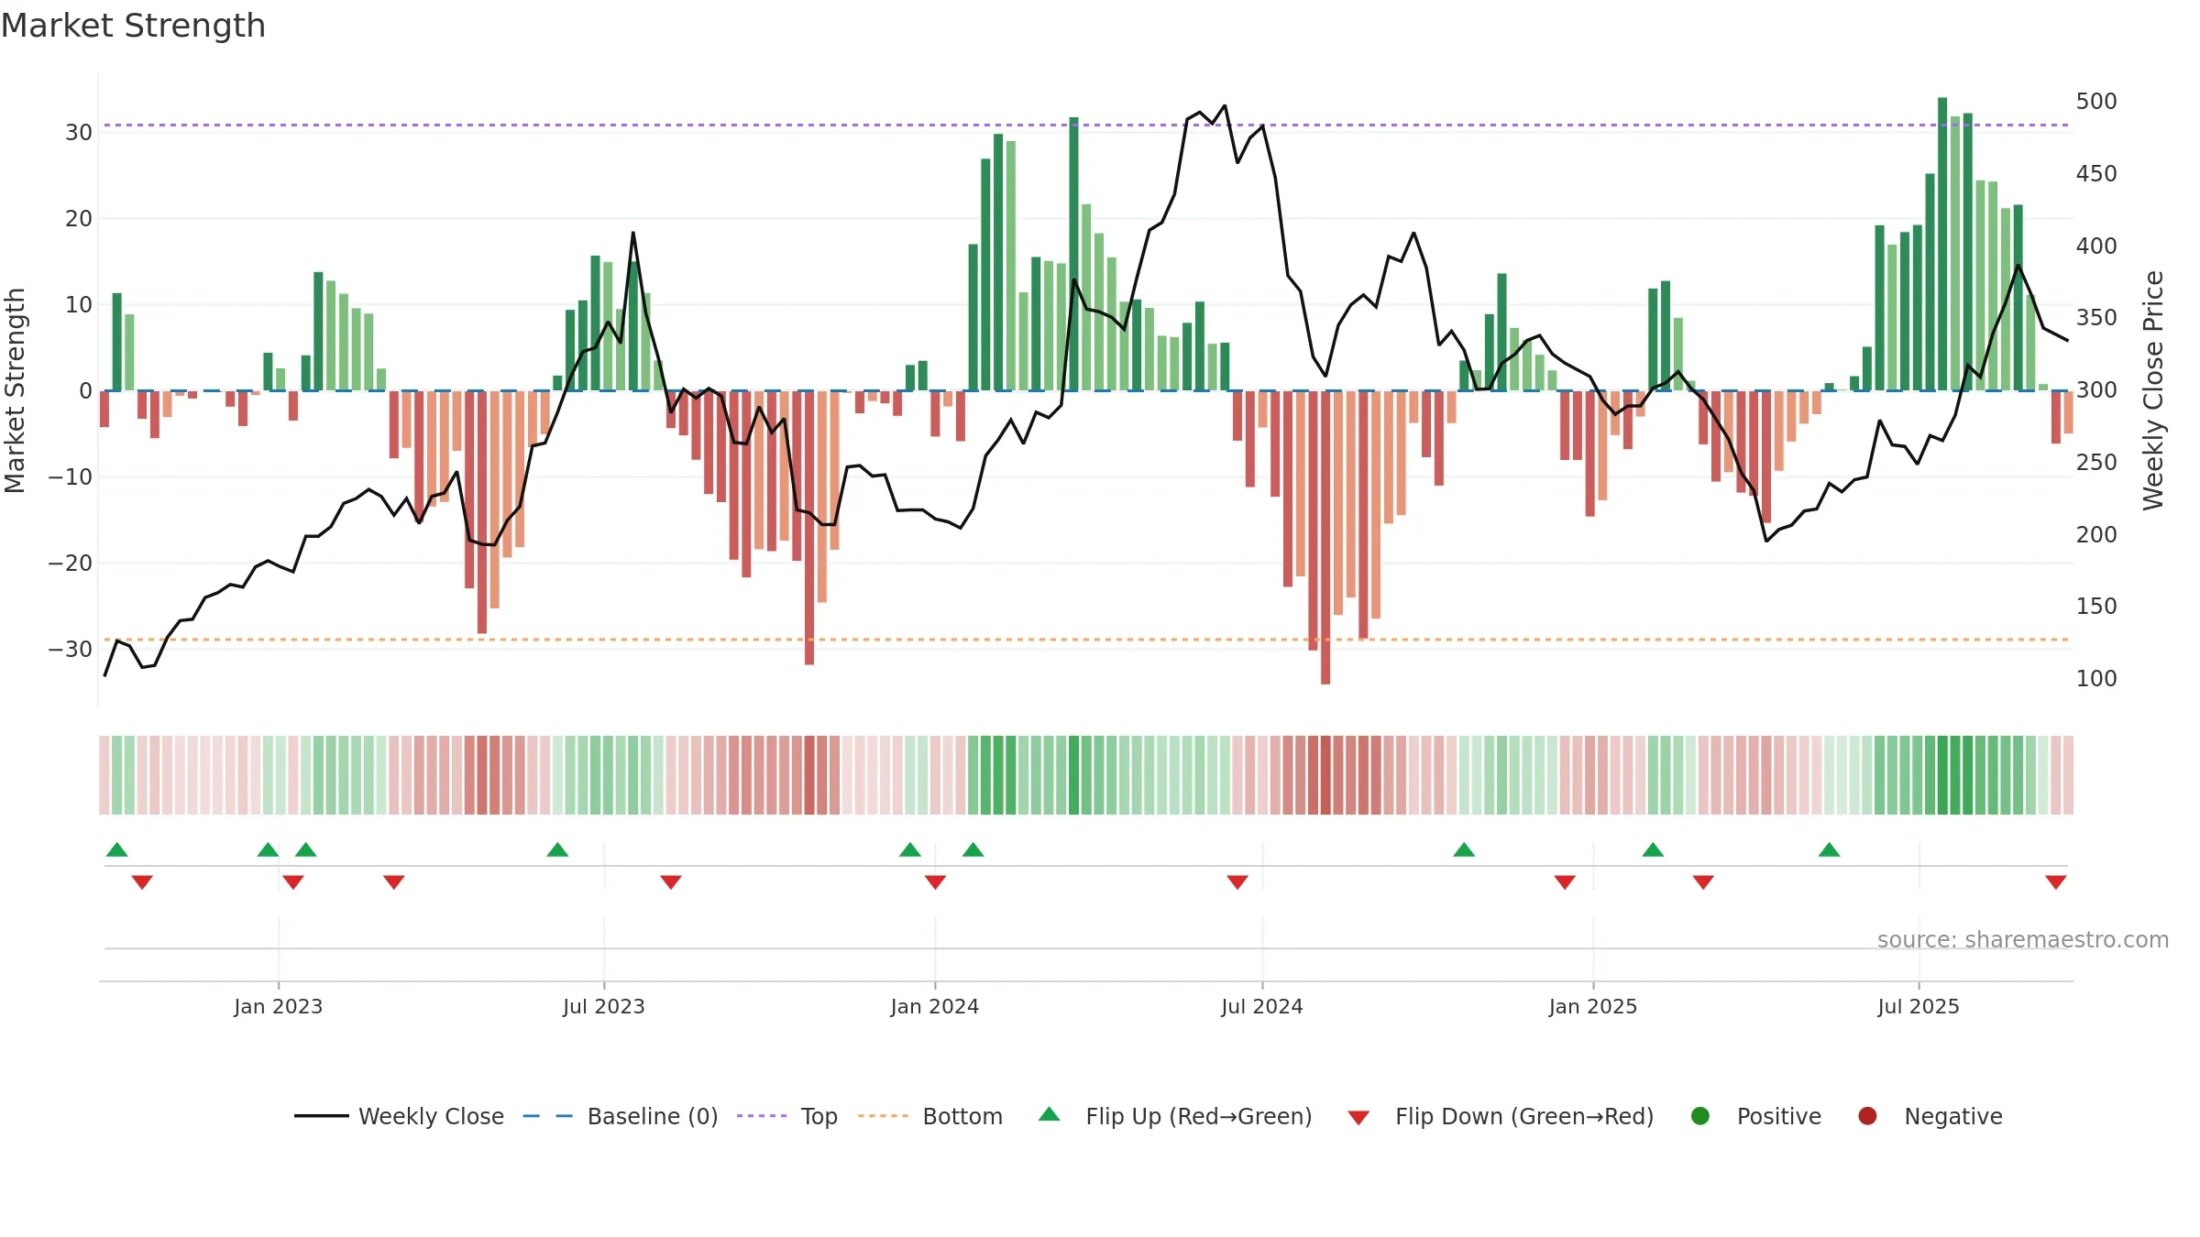Click the '250' right axis tick label
Screen dimensions: 2200x1237
point(2096,463)
